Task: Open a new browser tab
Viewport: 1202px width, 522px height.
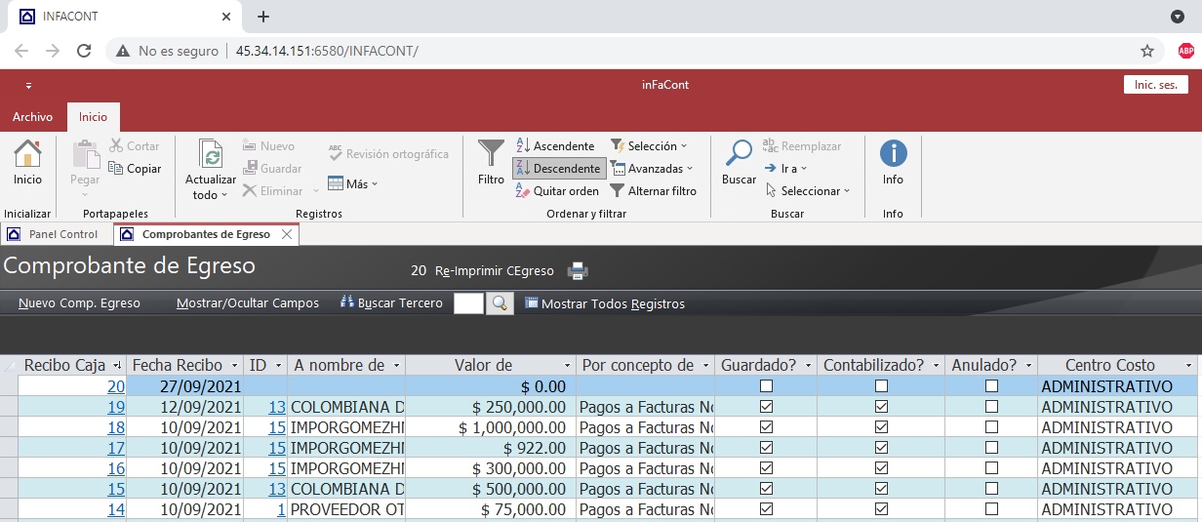Action: 263,17
